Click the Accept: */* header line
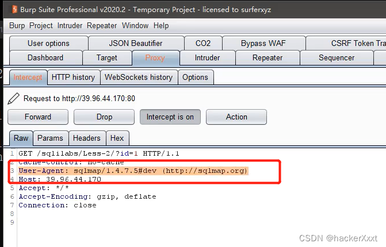Viewport: 386px width, 247px height. pyautogui.click(x=44, y=188)
